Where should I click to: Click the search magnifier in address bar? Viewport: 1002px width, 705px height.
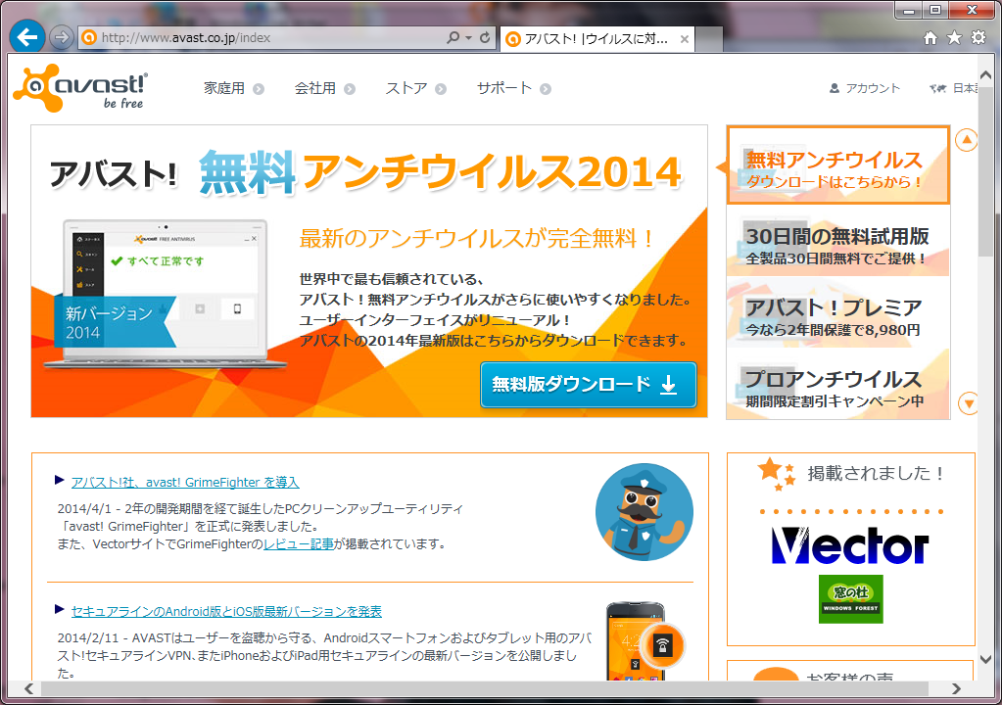[453, 37]
